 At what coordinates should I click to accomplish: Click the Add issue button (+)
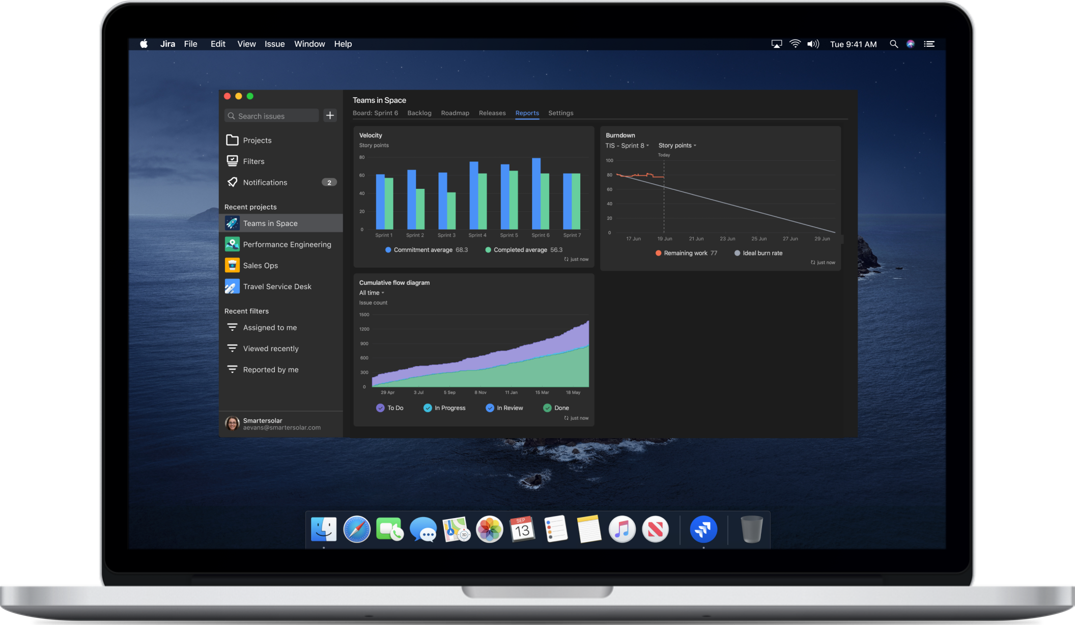pos(331,116)
